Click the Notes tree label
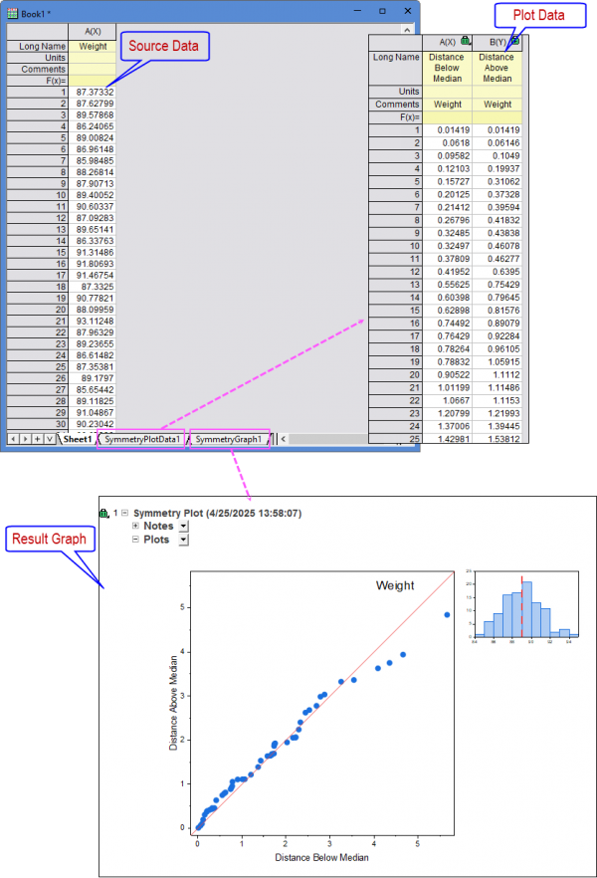This screenshot has width=597, height=878. 158,526
